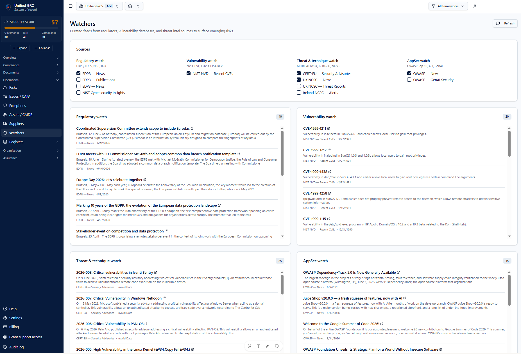521x354 pixels.
Task: Click the Unified GRC shield logo
Action: (x=8, y=7)
